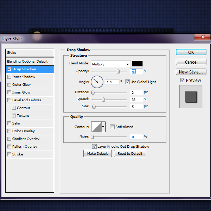The image size is (211, 211).
Task: Toggle Use Global Light checkbox
Action: (x=127, y=82)
